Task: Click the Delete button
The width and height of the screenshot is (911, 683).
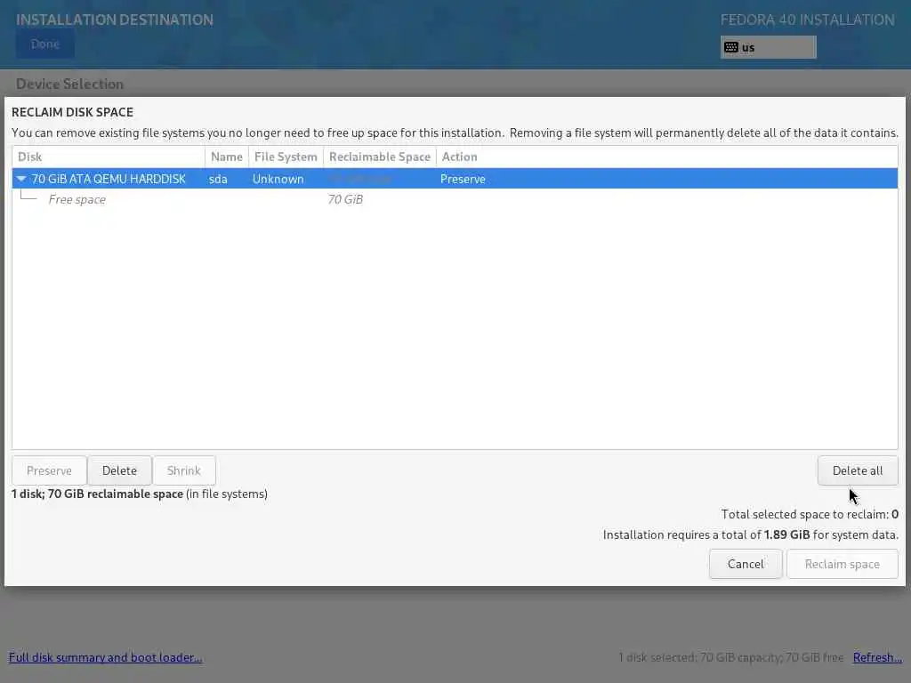Action: (x=120, y=470)
